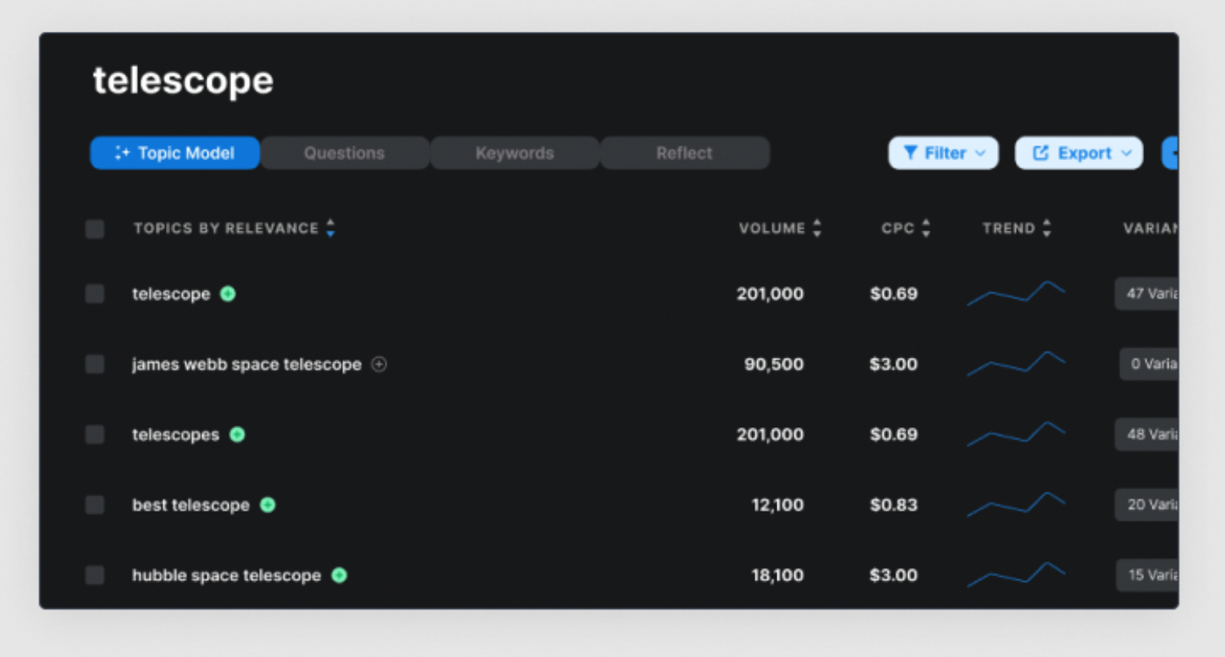
Task: Check the hubble space telescope checkbox
Action: tap(95, 575)
